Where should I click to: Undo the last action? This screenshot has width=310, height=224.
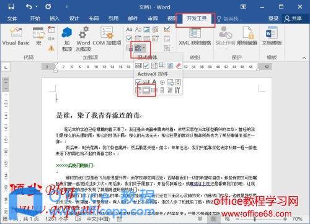tap(29, 7)
